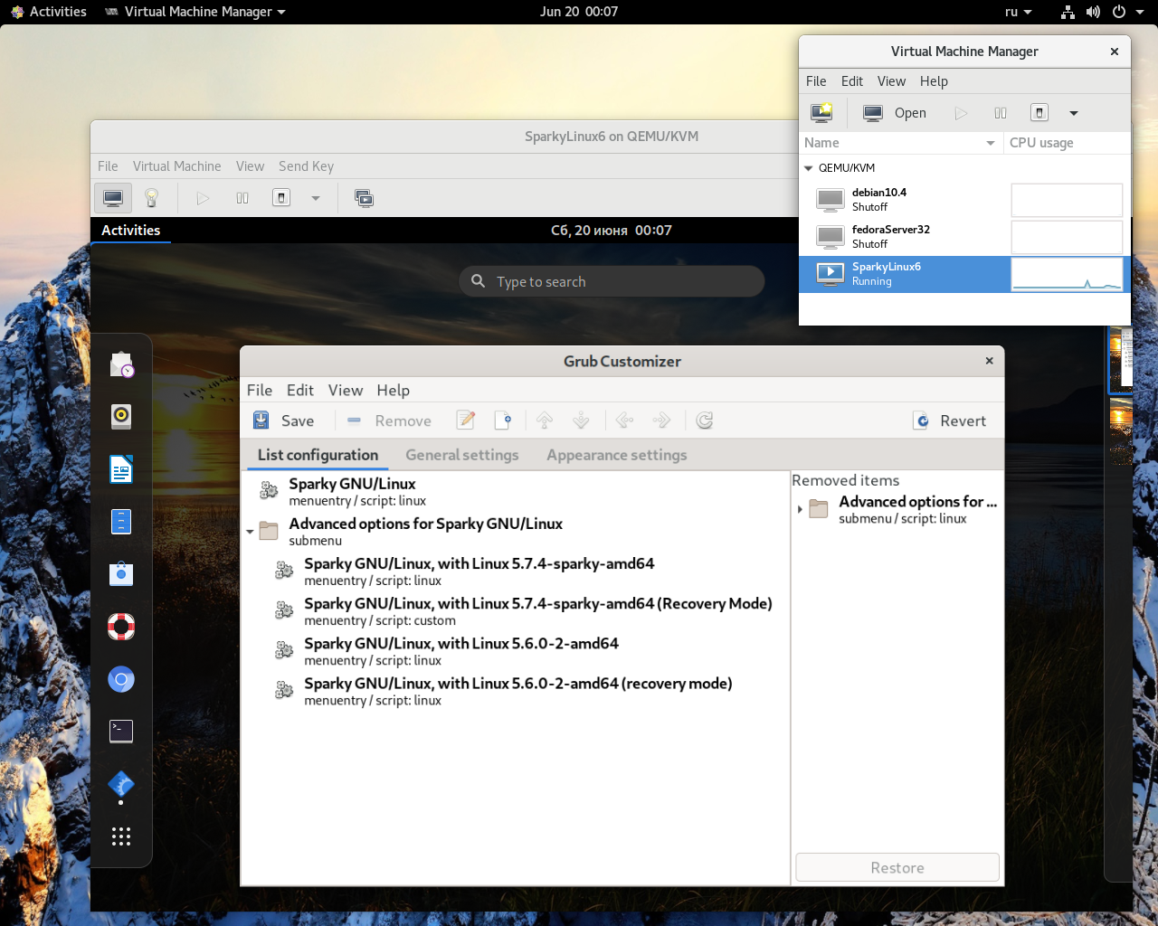
Task: Click shutdown icon in Virtual Machine Manager
Action: pyautogui.click(x=1039, y=113)
